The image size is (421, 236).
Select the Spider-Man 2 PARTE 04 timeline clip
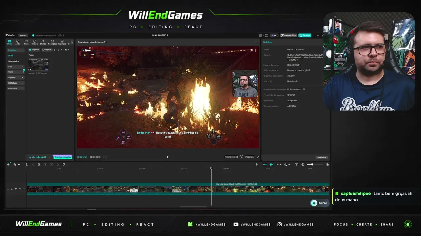(x=178, y=189)
